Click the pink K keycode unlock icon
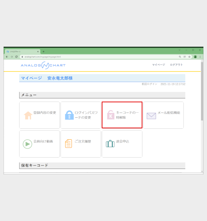Image resolution: width=207 pixels, height=221 pixels. [x=111, y=115]
